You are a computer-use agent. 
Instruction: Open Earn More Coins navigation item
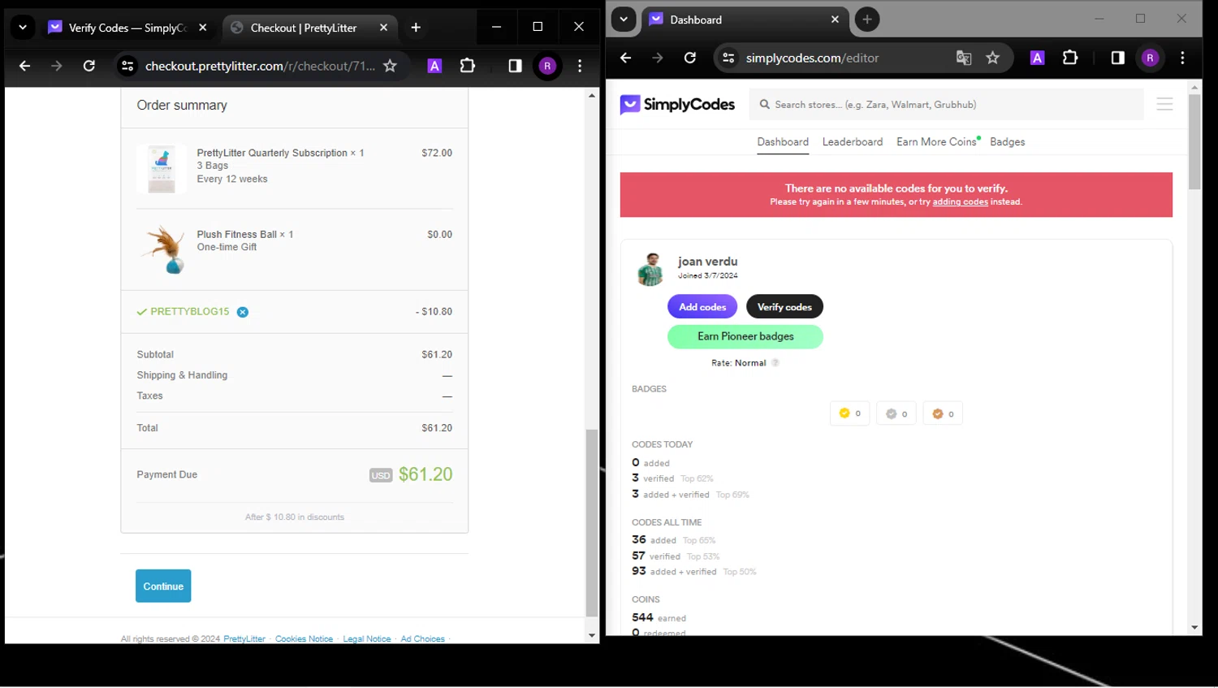(937, 142)
